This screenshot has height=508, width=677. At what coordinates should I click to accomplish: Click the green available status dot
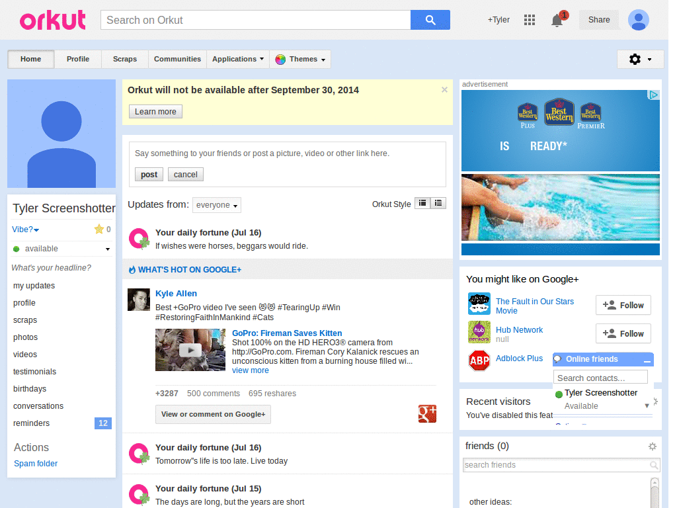click(17, 249)
